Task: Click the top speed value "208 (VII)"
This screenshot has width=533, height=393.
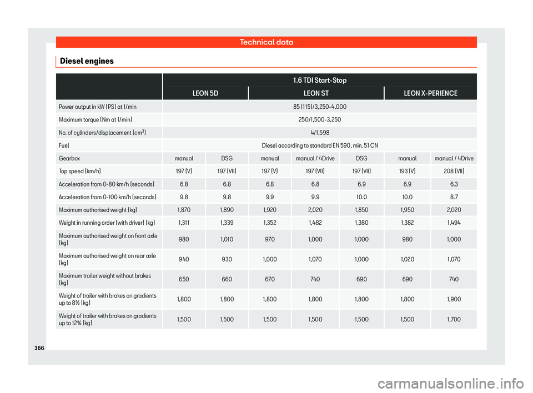Action: 454,172
